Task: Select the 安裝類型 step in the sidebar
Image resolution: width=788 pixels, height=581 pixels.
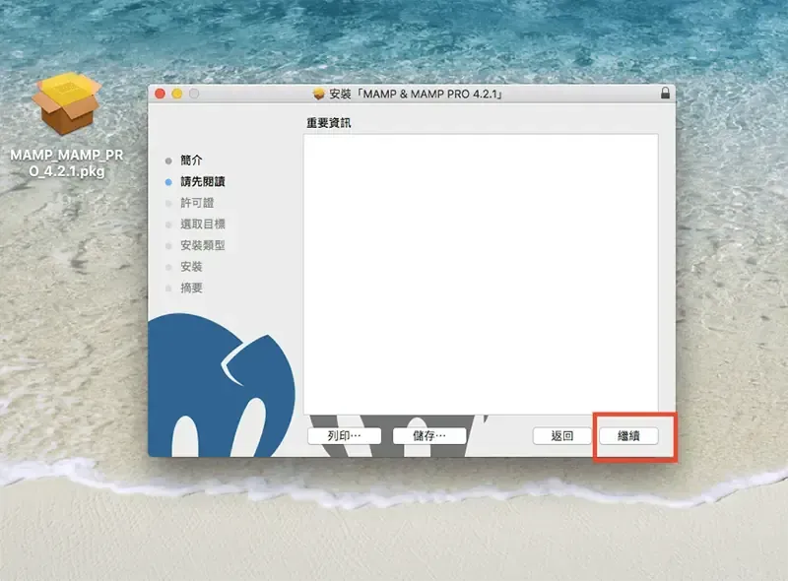Action: click(203, 245)
